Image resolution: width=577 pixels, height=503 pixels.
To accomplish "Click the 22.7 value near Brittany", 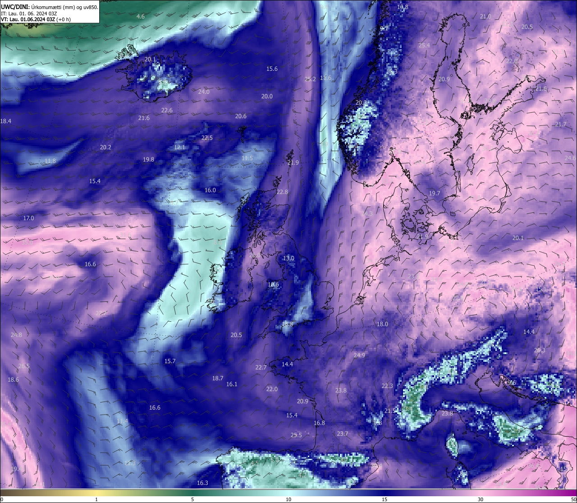I will [261, 367].
